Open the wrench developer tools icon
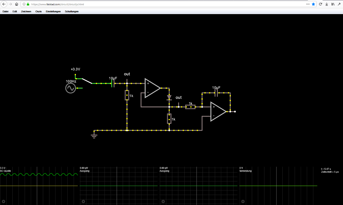The width and height of the screenshot is (343, 205). click(x=339, y=4)
